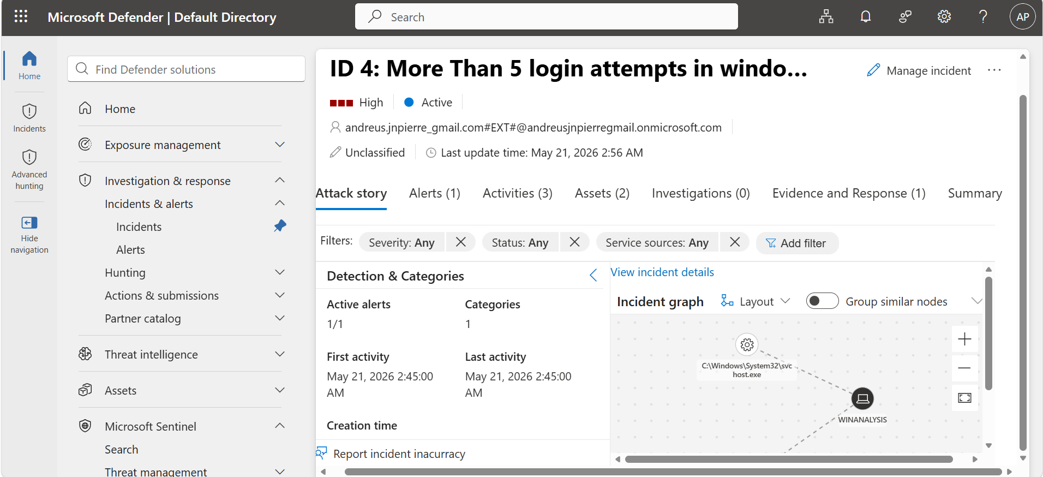This screenshot has width=1043, height=477.
Task: Switch to the Alerts (1) tab
Action: click(x=435, y=193)
